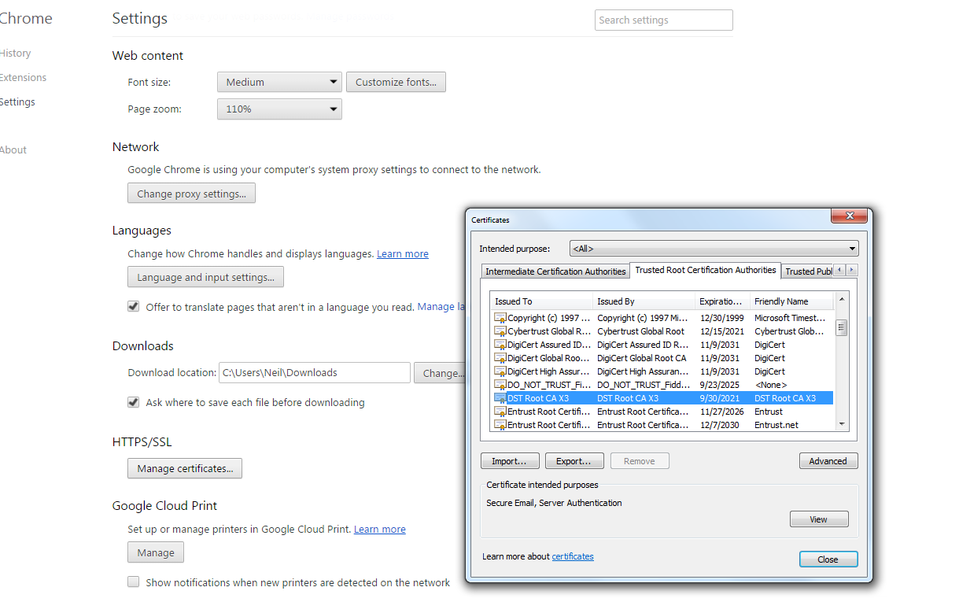
Task: Sort by Issued By column header
Action: coord(644,301)
